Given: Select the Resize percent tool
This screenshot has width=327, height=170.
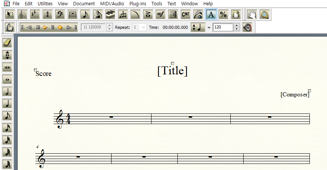Looking at the screenshot, I should [223, 14].
